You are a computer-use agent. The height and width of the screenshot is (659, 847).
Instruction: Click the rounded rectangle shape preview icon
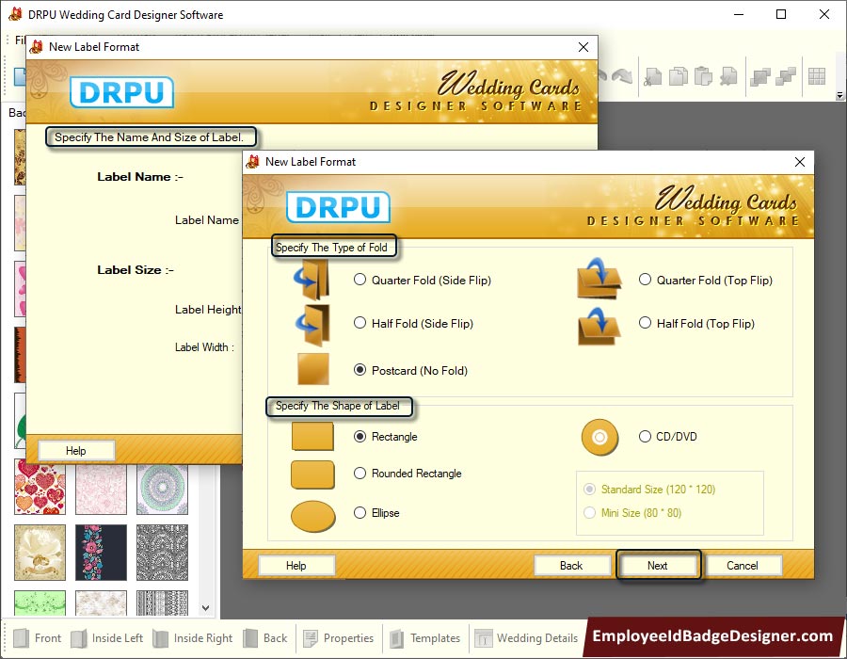coord(312,474)
